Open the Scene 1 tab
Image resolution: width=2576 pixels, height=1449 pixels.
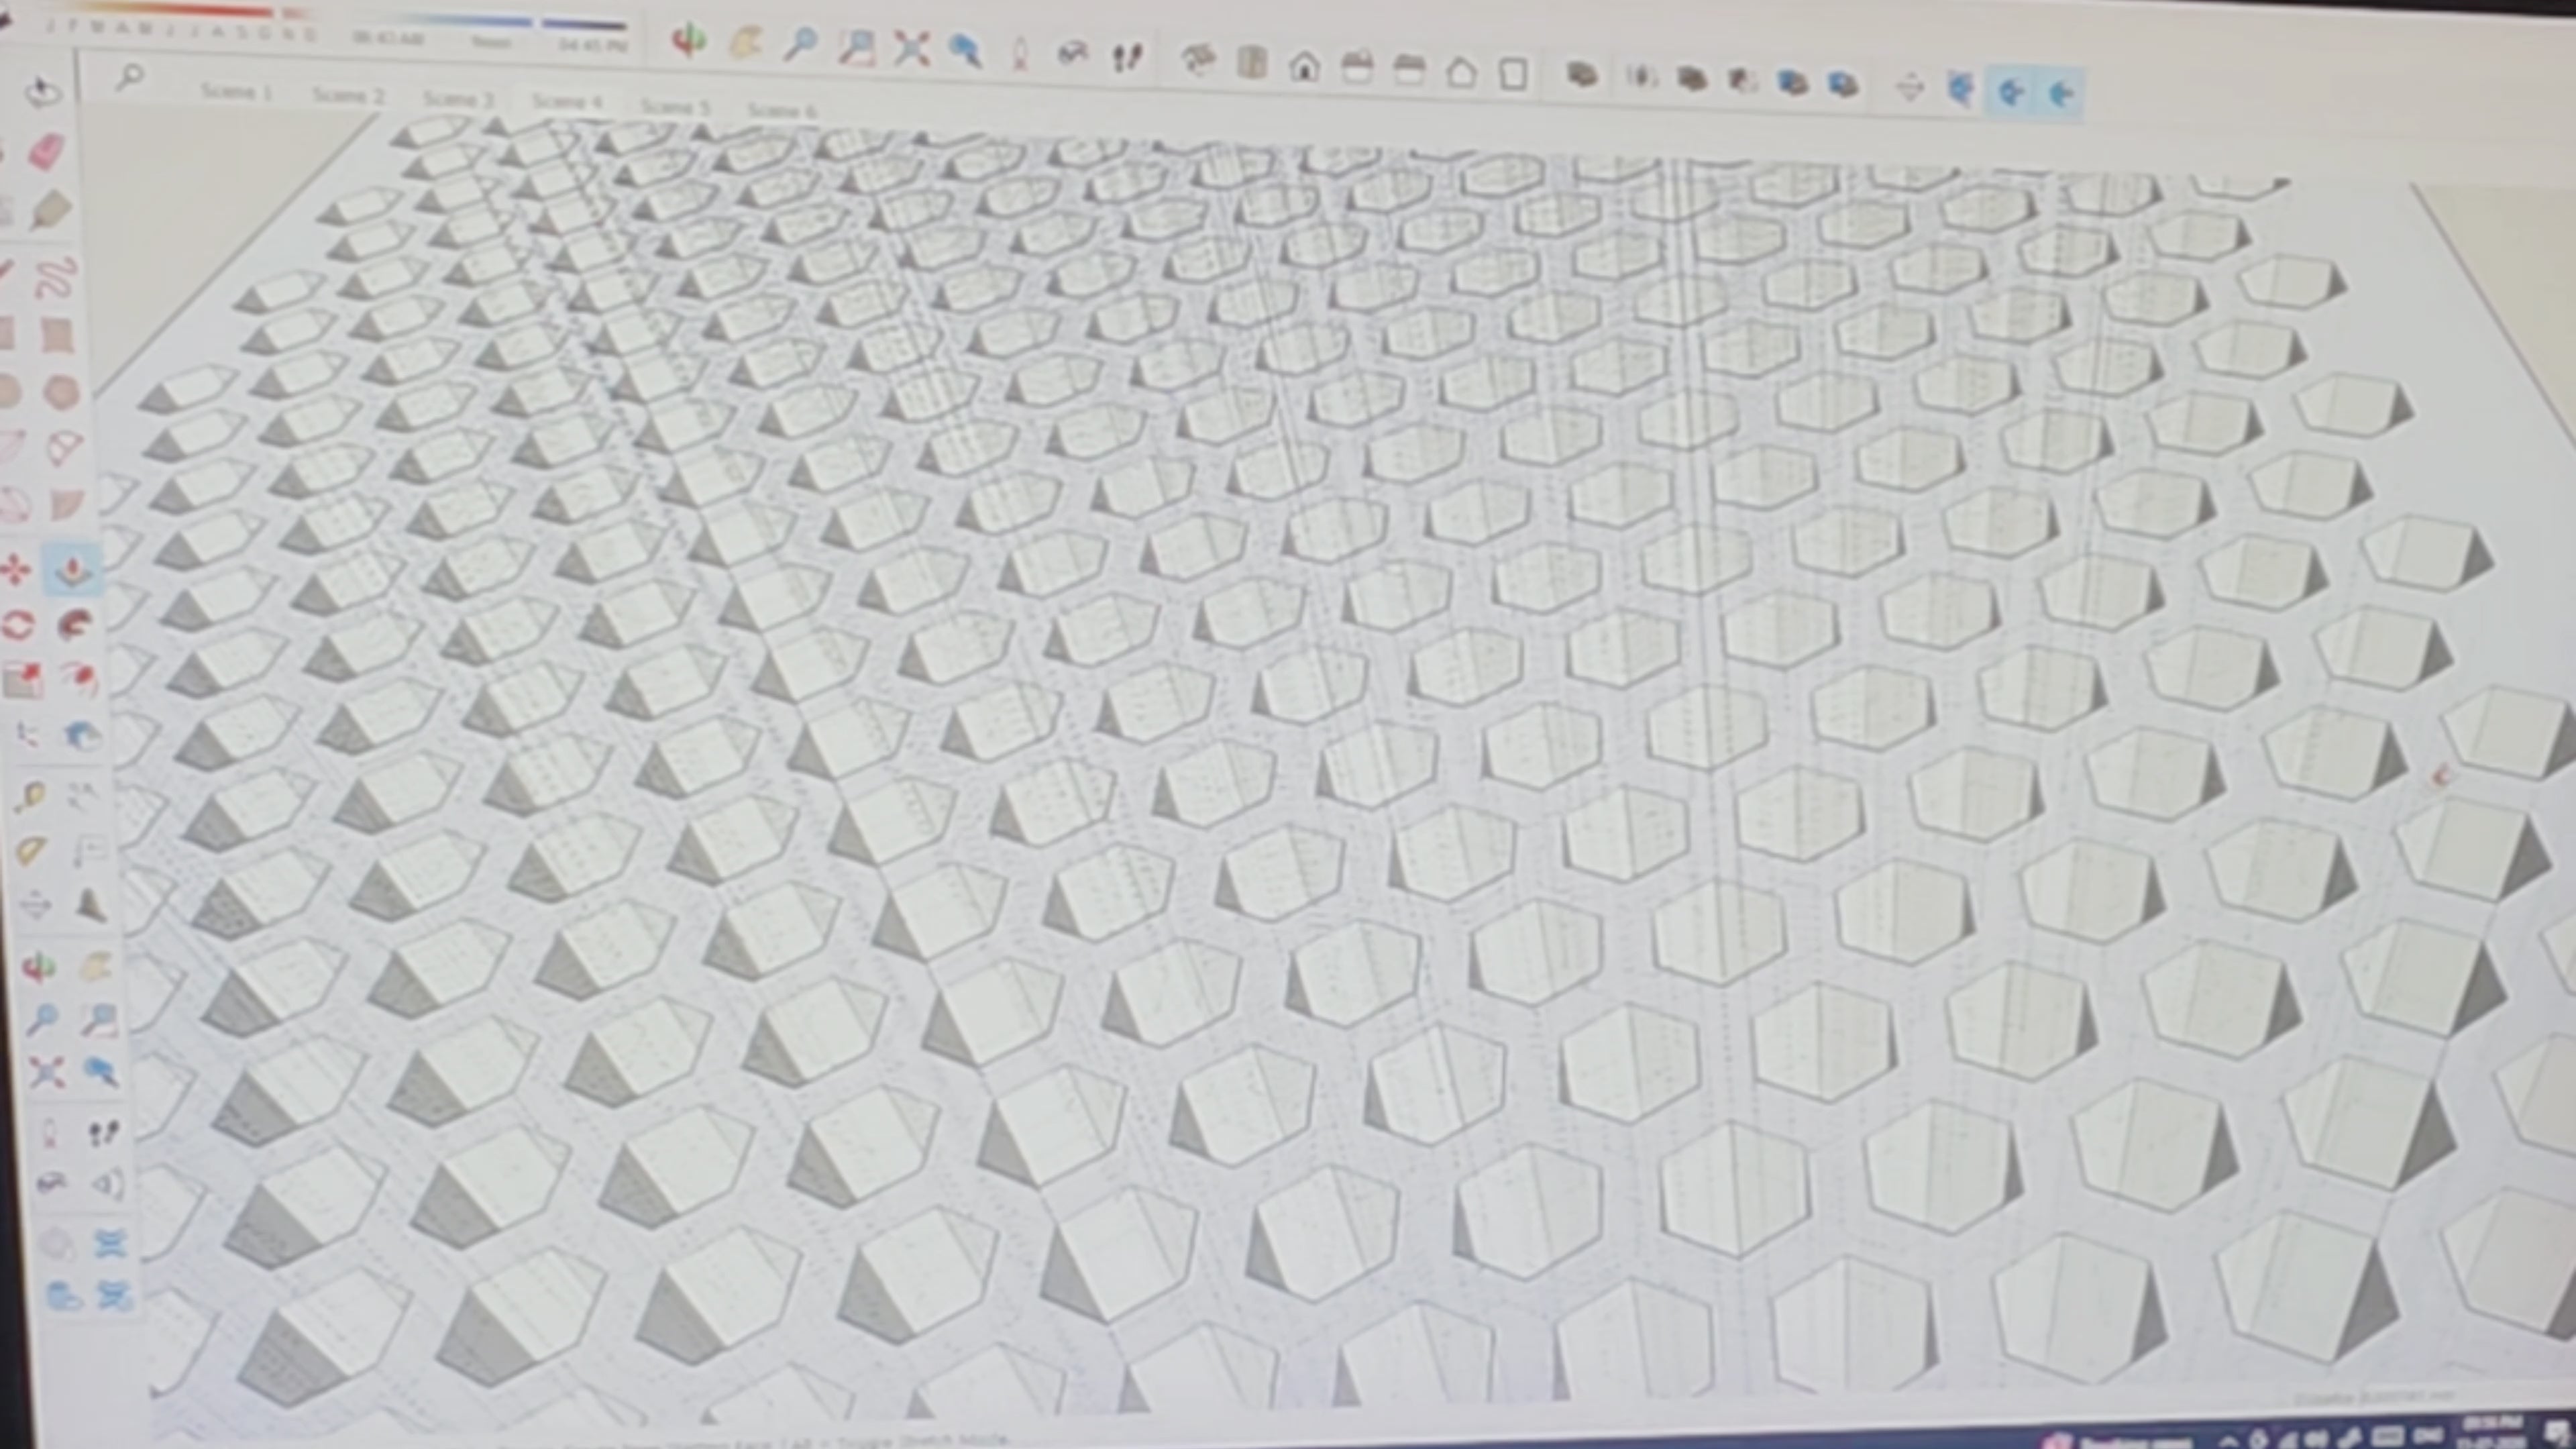[237, 91]
